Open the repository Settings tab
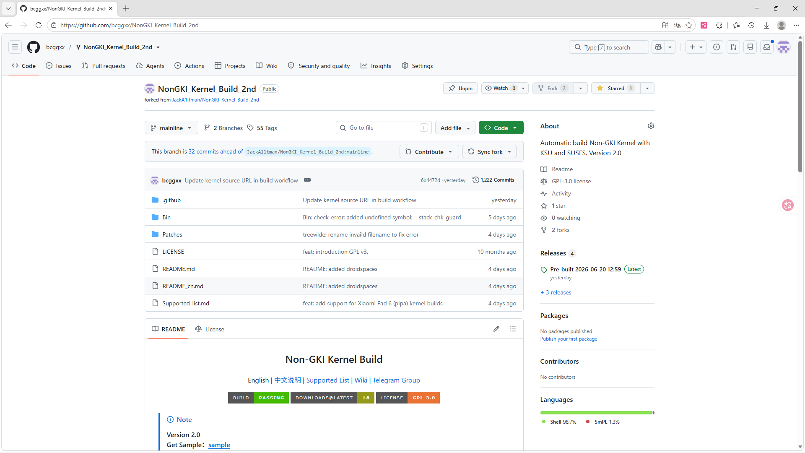 click(x=417, y=66)
